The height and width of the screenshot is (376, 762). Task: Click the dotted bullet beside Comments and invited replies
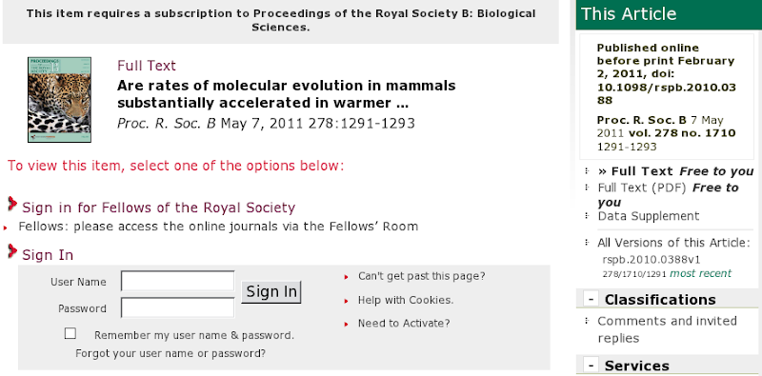click(x=587, y=321)
